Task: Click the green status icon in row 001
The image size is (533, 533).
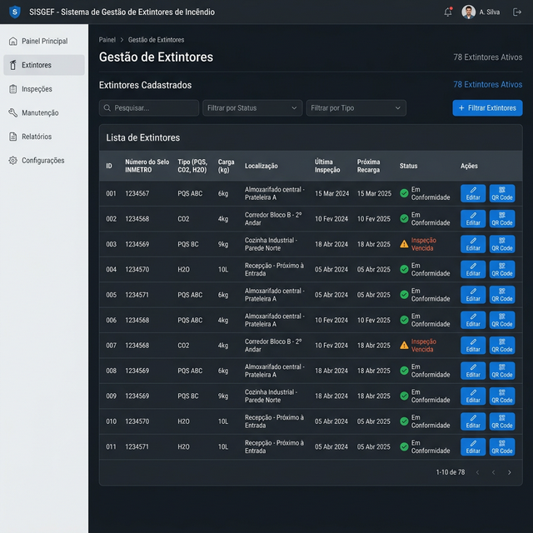Action: click(404, 193)
